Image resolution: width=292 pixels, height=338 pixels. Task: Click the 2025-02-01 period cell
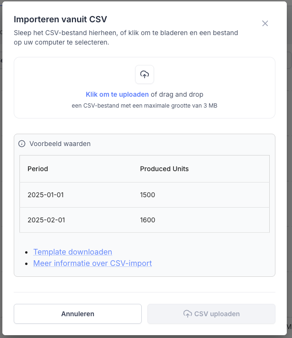[x=46, y=220]
